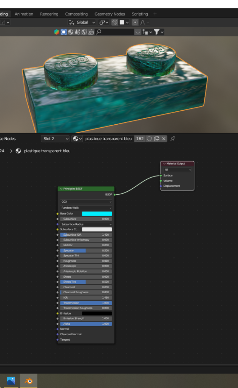This screenshot has height=388, width=238.
Task: Open the browse material sphere icon
Action: (x=77, y=139)
